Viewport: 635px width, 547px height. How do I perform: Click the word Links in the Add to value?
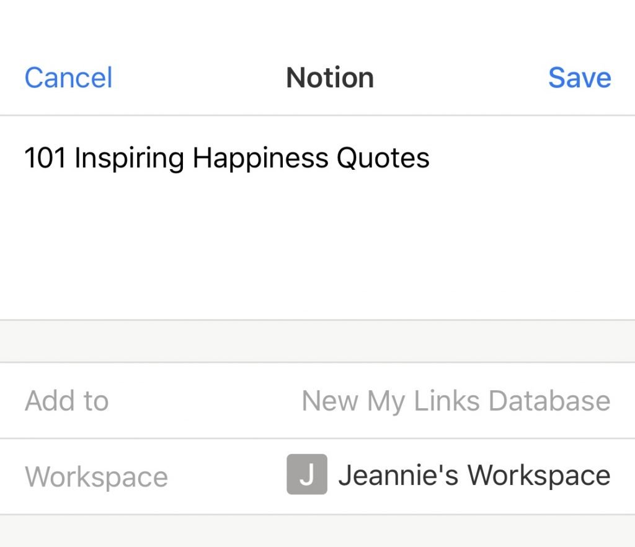[446, 401]
